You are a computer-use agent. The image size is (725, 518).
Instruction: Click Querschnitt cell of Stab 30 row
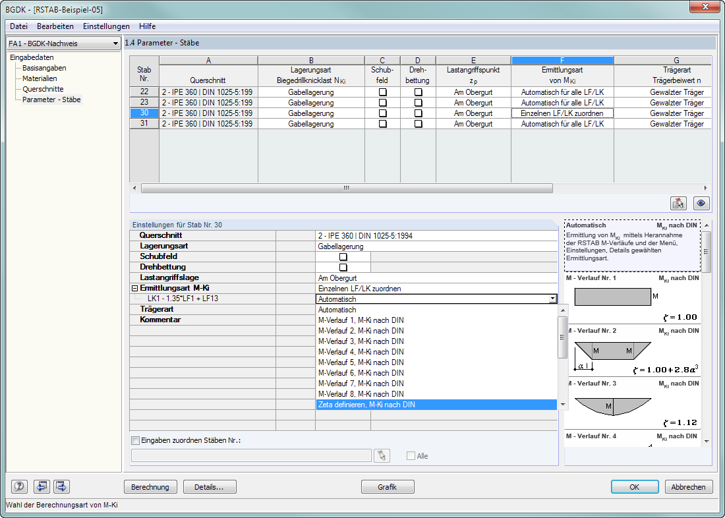click(208, 113)
